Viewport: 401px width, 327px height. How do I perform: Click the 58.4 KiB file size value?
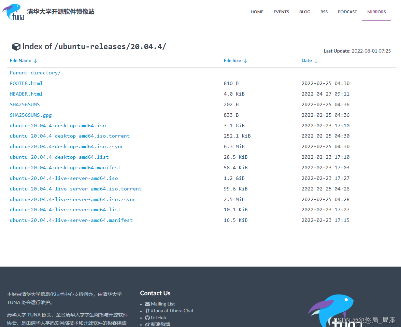[x=235, y=168]
